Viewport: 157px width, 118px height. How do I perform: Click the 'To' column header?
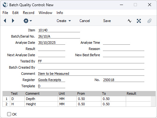point(104,93)
